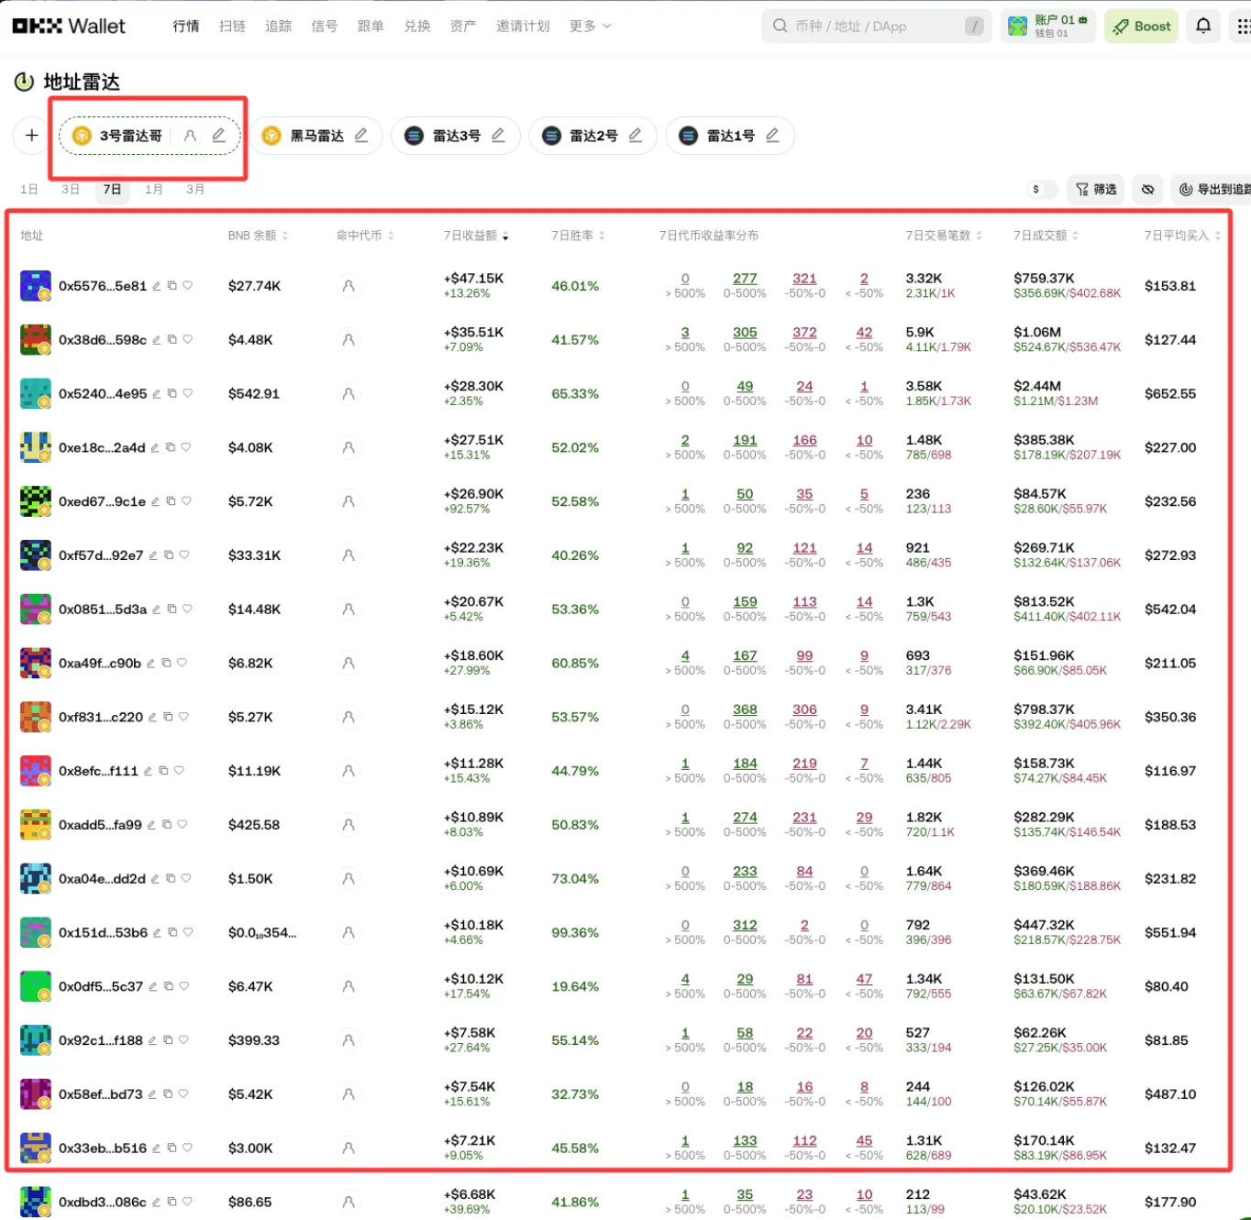Switch to the 1月 time range tab
1251x1220 pixels.
point(154,189)
